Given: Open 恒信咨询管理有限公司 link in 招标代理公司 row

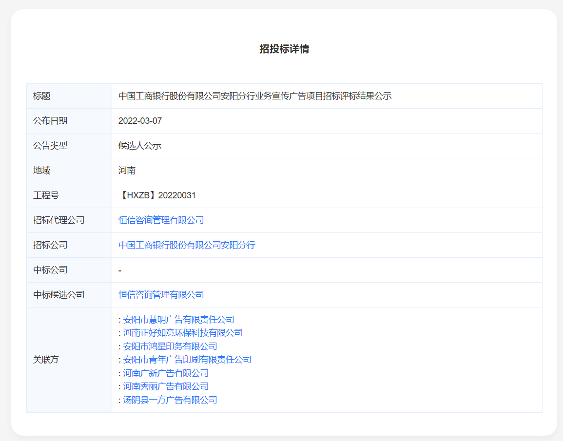Looking at the screenshot, I should [x=161, y=220].
